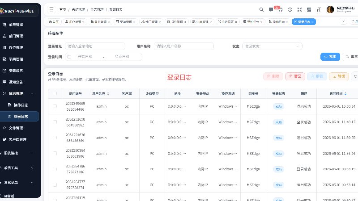
Task: Open the message notifications icon with badge
Action: coord(271,9)
